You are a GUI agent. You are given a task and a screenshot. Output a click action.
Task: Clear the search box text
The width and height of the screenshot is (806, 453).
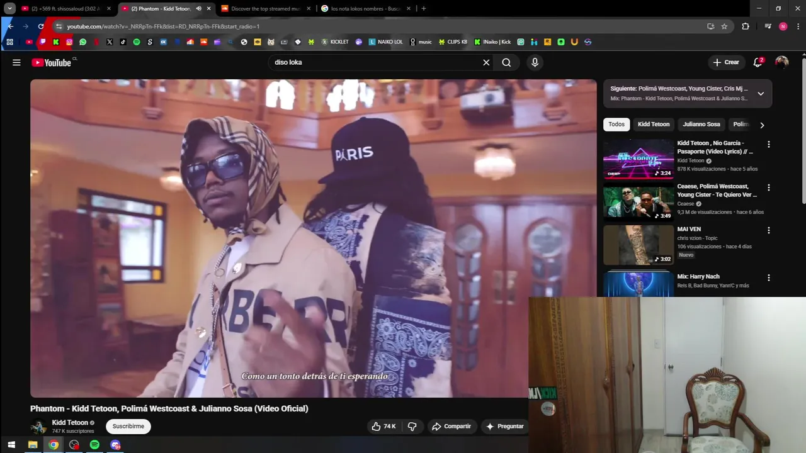pyautogui.click(x=486, y=62)
